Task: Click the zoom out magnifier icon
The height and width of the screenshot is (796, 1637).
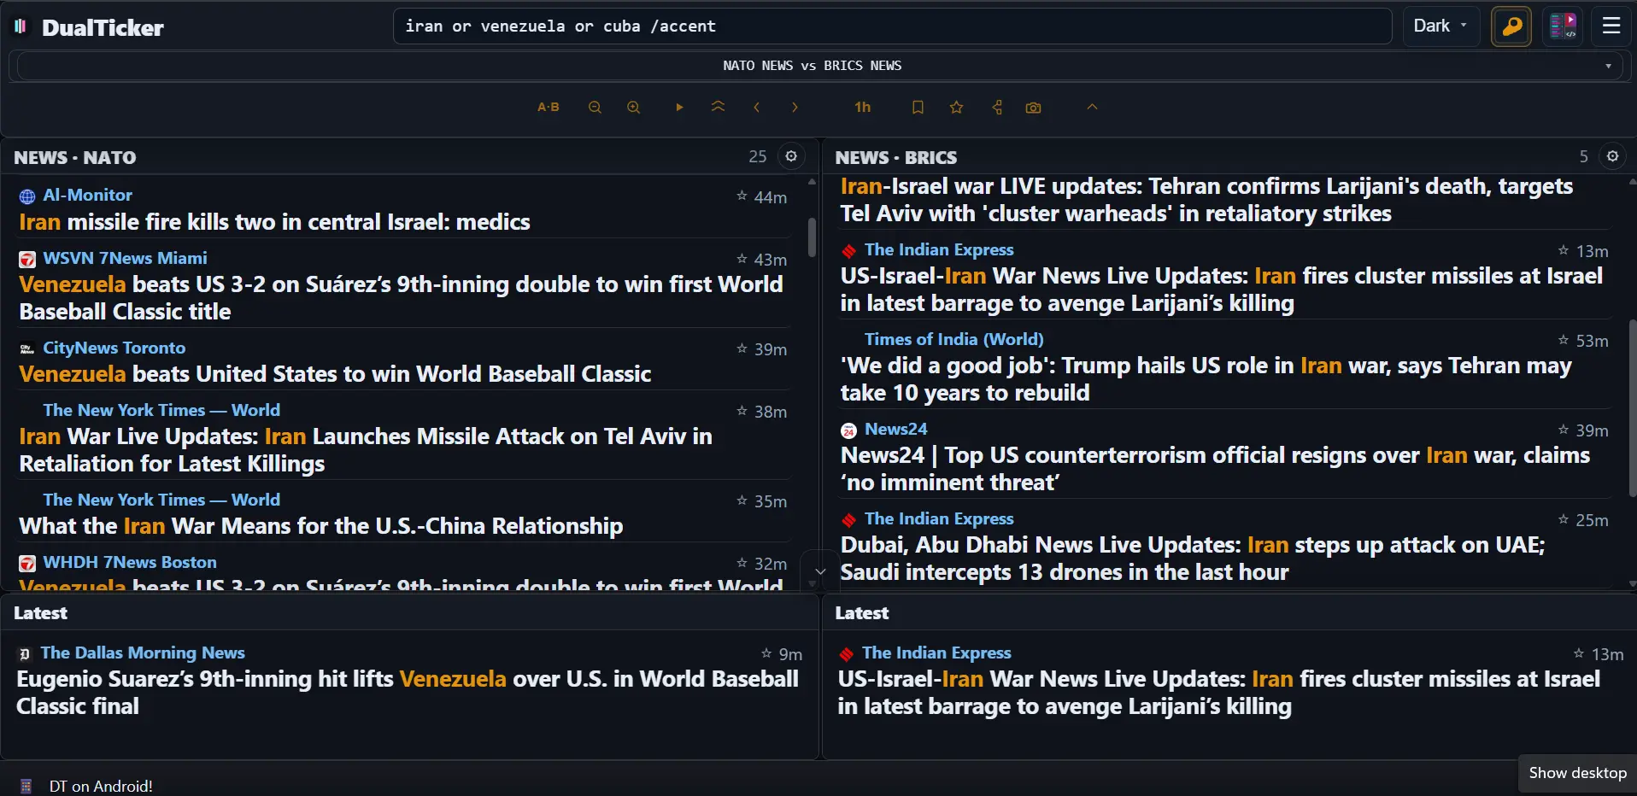Action: [x=595, y=108]
